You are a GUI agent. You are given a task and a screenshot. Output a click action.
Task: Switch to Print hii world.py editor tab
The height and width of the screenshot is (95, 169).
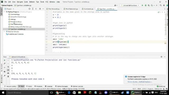[54, 9]
